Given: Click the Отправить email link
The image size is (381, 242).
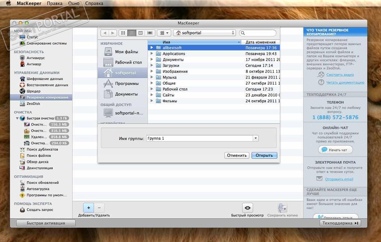Looking at the screenshot, I should coord(339,179).
